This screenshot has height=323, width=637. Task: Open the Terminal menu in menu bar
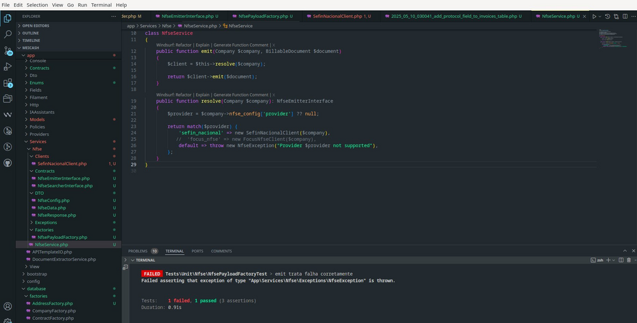coord(101,4)
